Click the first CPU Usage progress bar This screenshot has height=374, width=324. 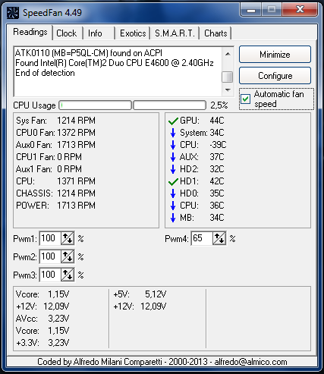pos(96,105)
